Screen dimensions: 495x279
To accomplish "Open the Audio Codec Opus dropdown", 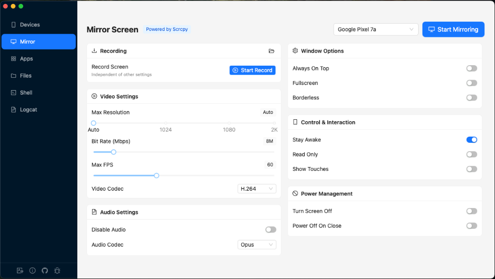I will 257,245.
